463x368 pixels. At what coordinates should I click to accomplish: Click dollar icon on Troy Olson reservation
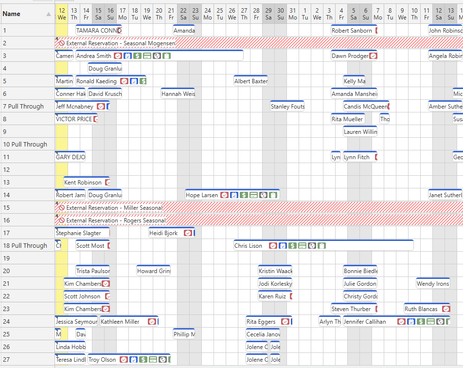(x=143, y=360)
